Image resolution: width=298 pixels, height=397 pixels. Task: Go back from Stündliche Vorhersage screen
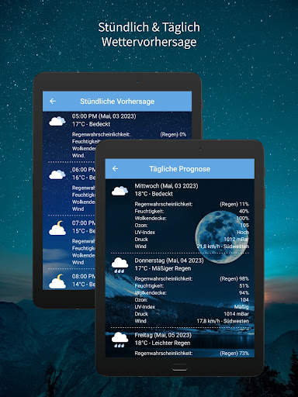click(53, 101)
